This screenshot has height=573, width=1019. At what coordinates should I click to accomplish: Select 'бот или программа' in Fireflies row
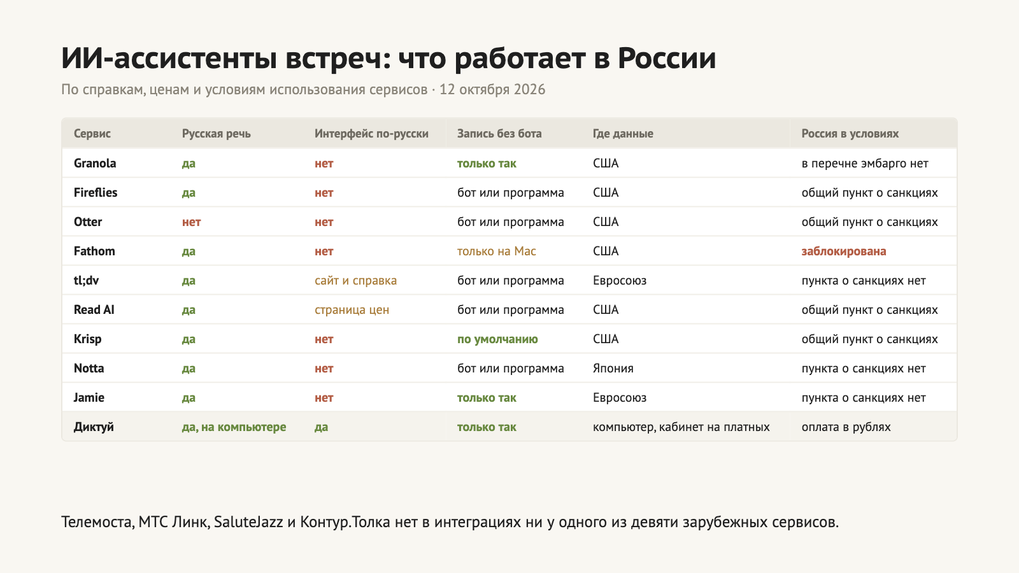pos(511,192)
